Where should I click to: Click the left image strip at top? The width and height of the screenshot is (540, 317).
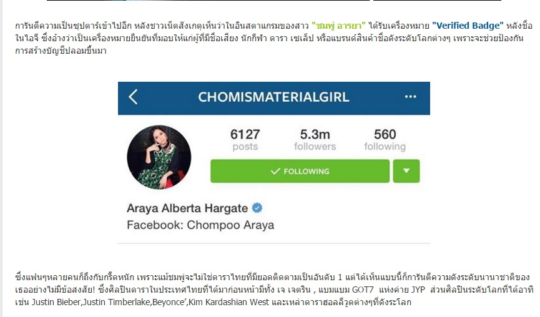[x=208, y=1]
